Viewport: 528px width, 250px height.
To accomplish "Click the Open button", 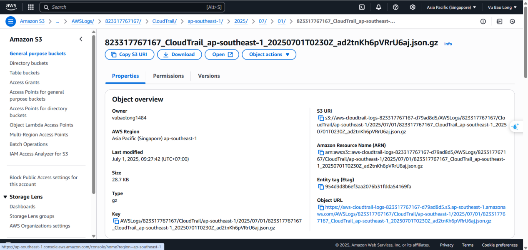I will (x=222, y=54).
